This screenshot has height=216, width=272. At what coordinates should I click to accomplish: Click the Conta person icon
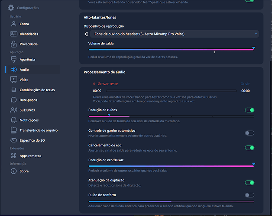point(13,24)
